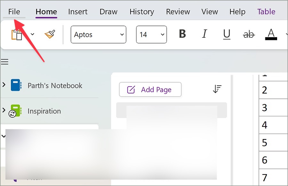Viewport: 288px width, 186px height.
Task: Open the font size 14 dropdown
Action: 151,35
